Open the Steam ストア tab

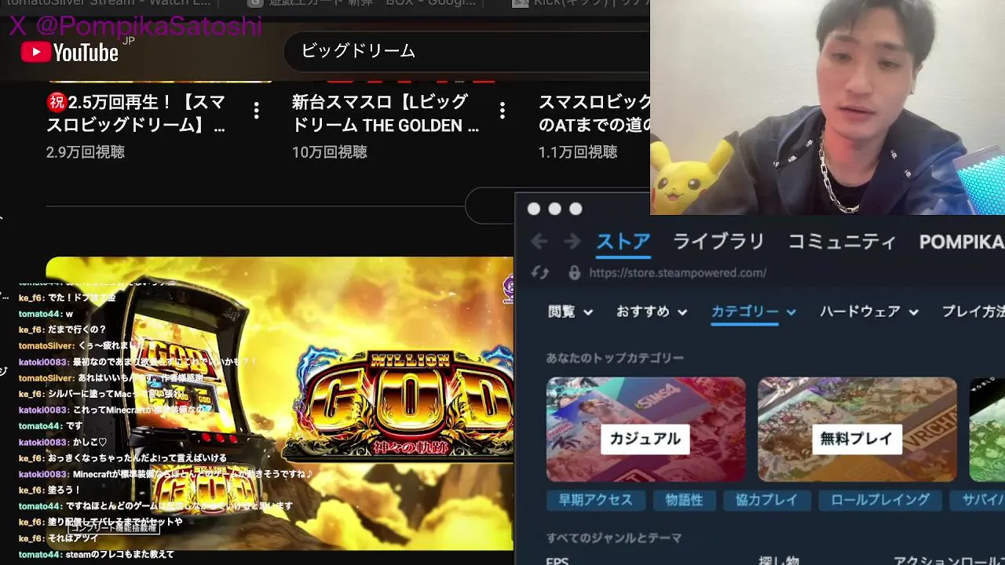click(623, 242)
